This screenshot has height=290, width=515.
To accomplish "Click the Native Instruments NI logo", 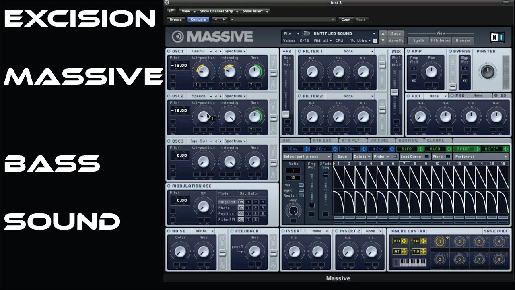I will click(x=498, y=37).
